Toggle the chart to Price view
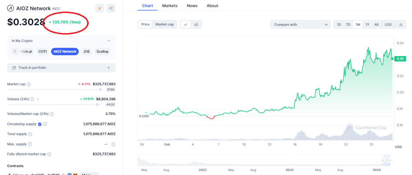This screenshot has height=175, width=412. pyautogui.click(x=145, y=25)
